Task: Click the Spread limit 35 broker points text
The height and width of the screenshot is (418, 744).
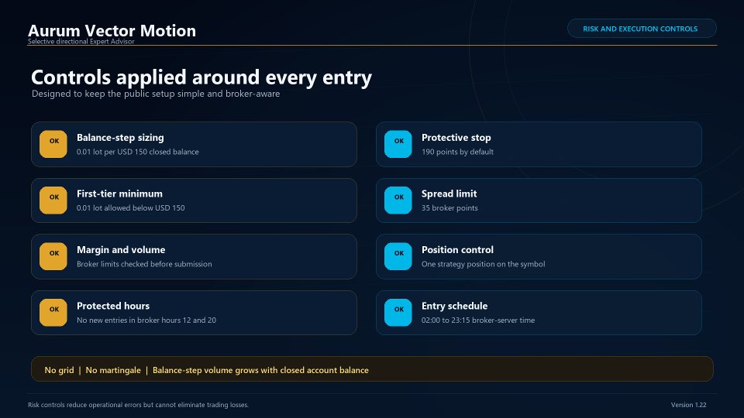Action: coord(449,207)
